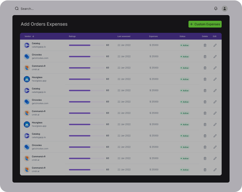Click the trash icon for the first Hourglass row
The height and width of the screenshot is (192, 242).
click(x=205, y=79)
